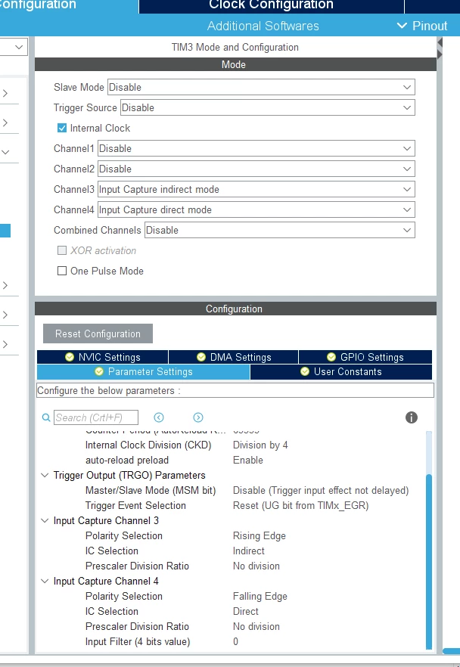Go to previous search result arrow
The image size is (460, 667).
coord(159,417)
